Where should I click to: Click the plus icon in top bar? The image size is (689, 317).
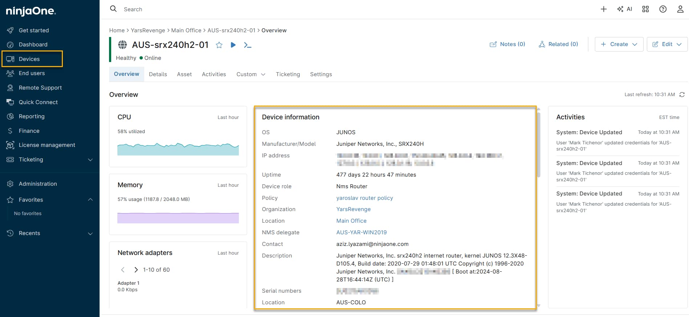(604, 9)
